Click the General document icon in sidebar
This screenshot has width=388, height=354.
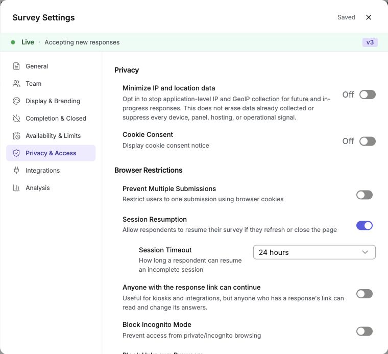pyautogui.click(x=16, y=66)
